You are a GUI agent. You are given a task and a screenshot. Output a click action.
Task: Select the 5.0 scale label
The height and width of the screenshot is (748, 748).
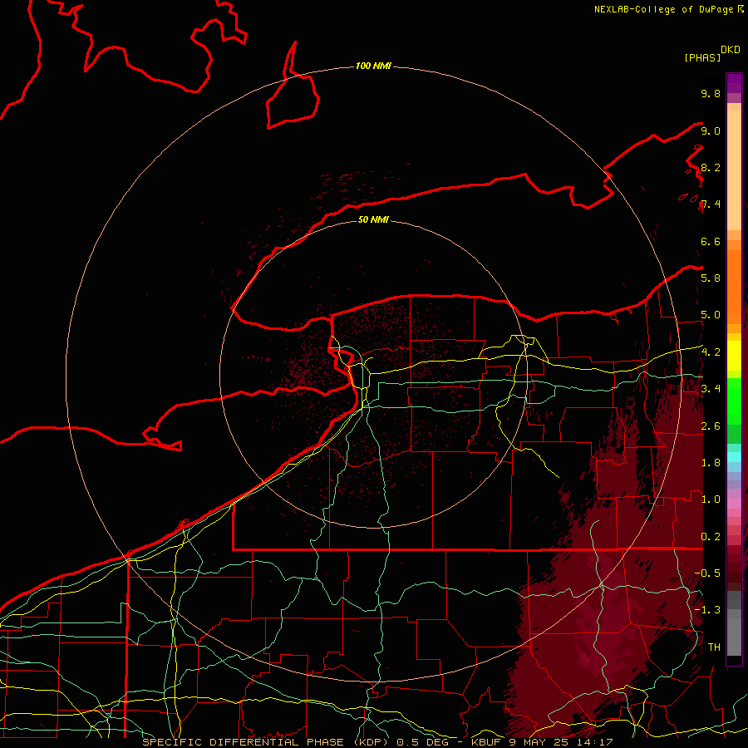point(711,315)
